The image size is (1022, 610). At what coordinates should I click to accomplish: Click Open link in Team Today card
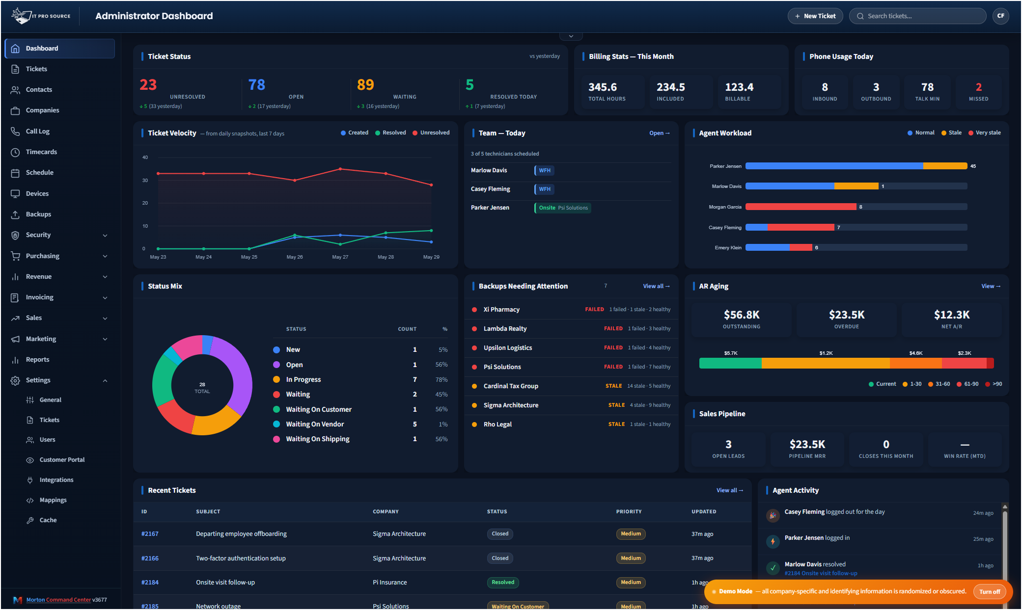660,133
